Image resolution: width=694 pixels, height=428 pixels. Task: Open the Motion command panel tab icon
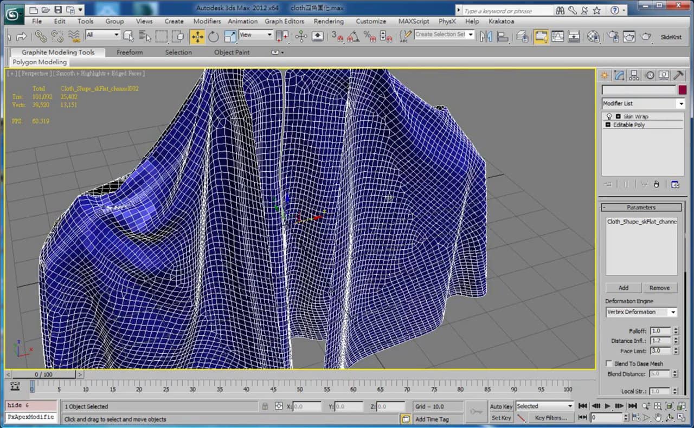[x=649, y=75]
